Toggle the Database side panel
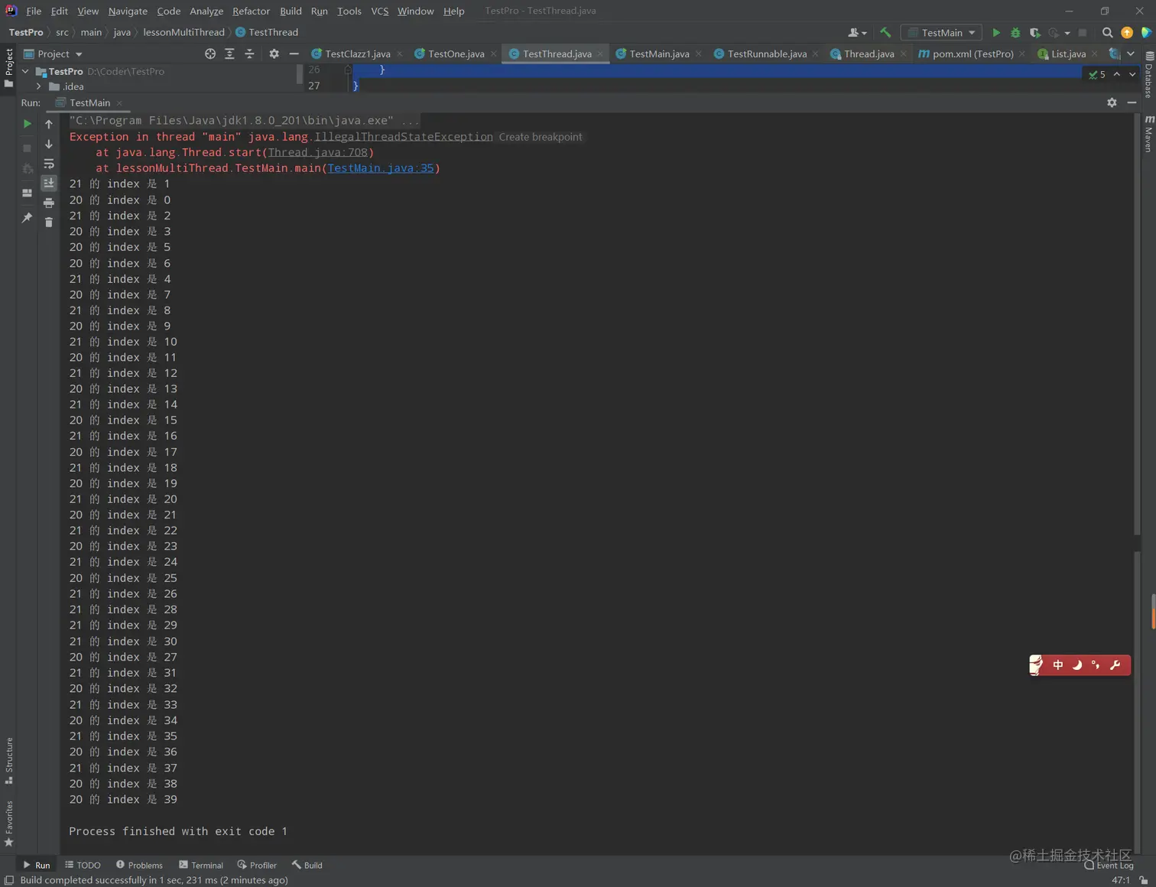Screen dimensions: 1156x887 coord(1148,74)
